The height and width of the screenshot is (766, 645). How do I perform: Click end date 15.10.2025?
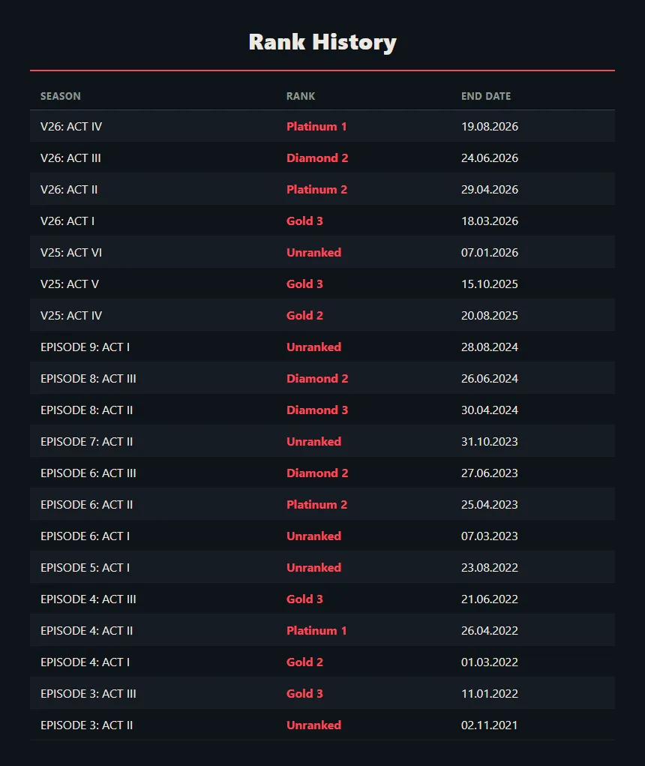click(x=490, y=284)
